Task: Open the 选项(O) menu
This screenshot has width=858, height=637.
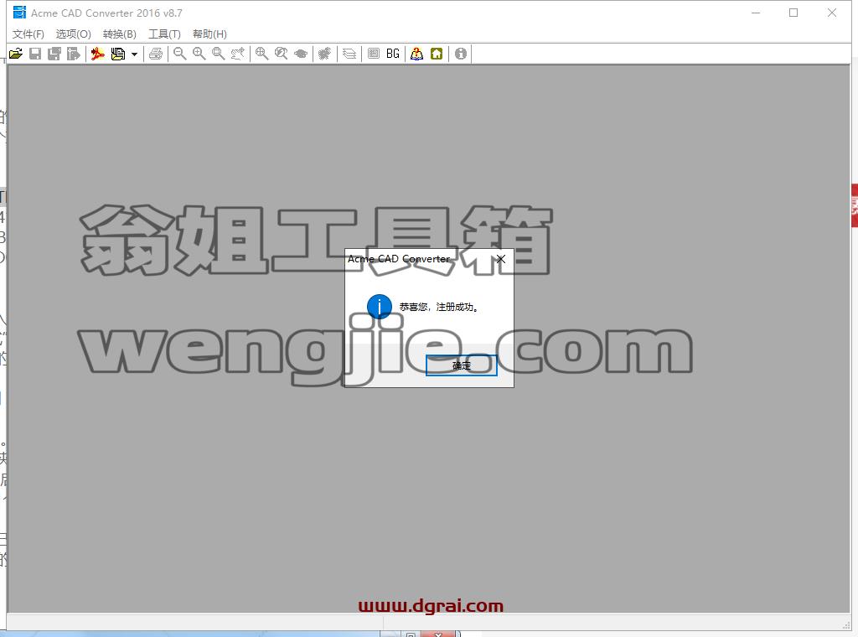Action: click(74, 34)
